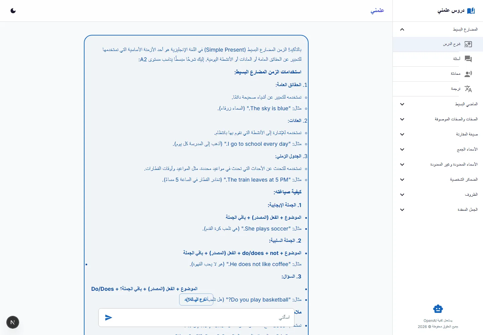Click the sentence نستخدمه للتعبير عن أشياء صحيحة دائمًا

(x=267, y=97)
